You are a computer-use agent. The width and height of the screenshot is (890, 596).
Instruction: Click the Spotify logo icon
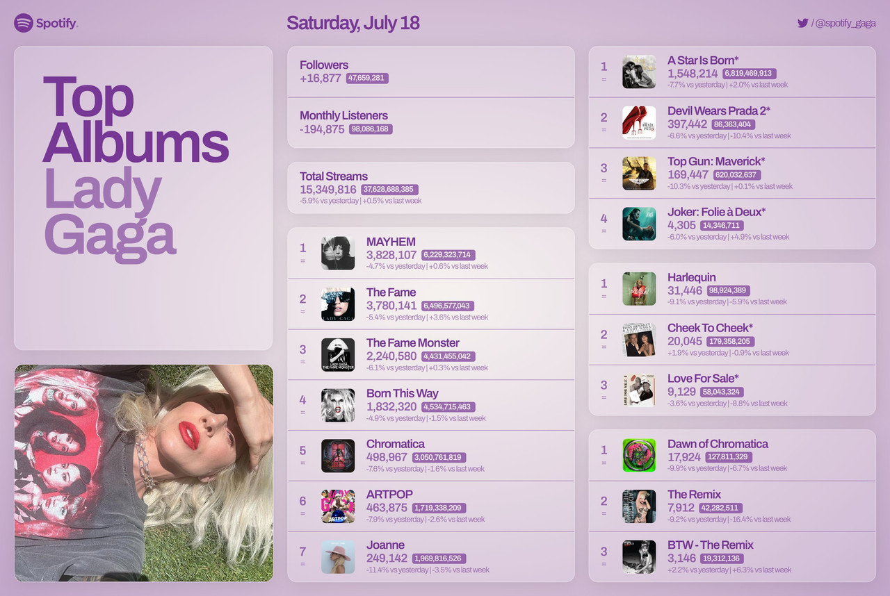click(24, 23)
